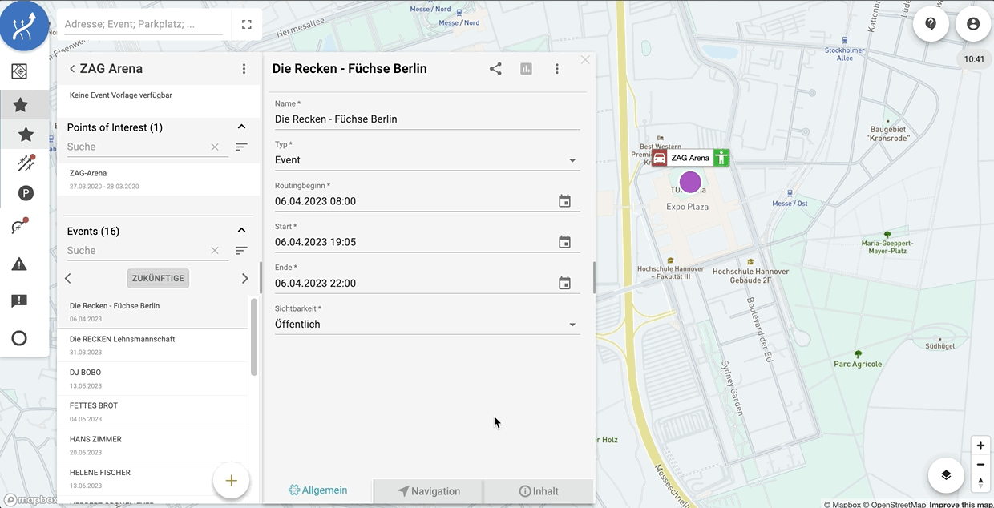Open the map overview sidebar icon
This screenshot has height=508, width=994.
pyautogui.click(x=20, y=71)
